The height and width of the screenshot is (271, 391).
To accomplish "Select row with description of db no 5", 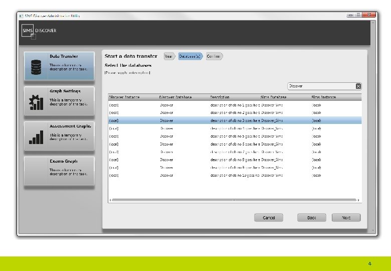I will (235, 136).
